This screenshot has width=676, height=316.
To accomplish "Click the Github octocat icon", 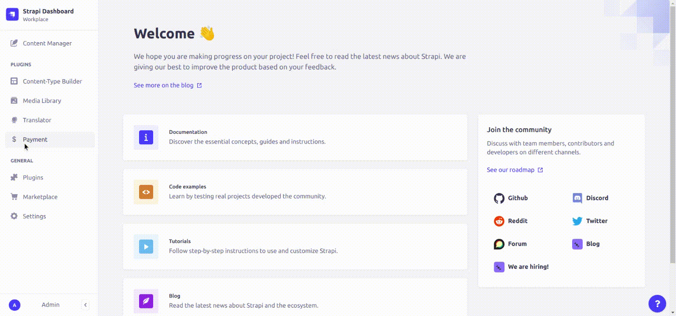I will tap(499, 198).
